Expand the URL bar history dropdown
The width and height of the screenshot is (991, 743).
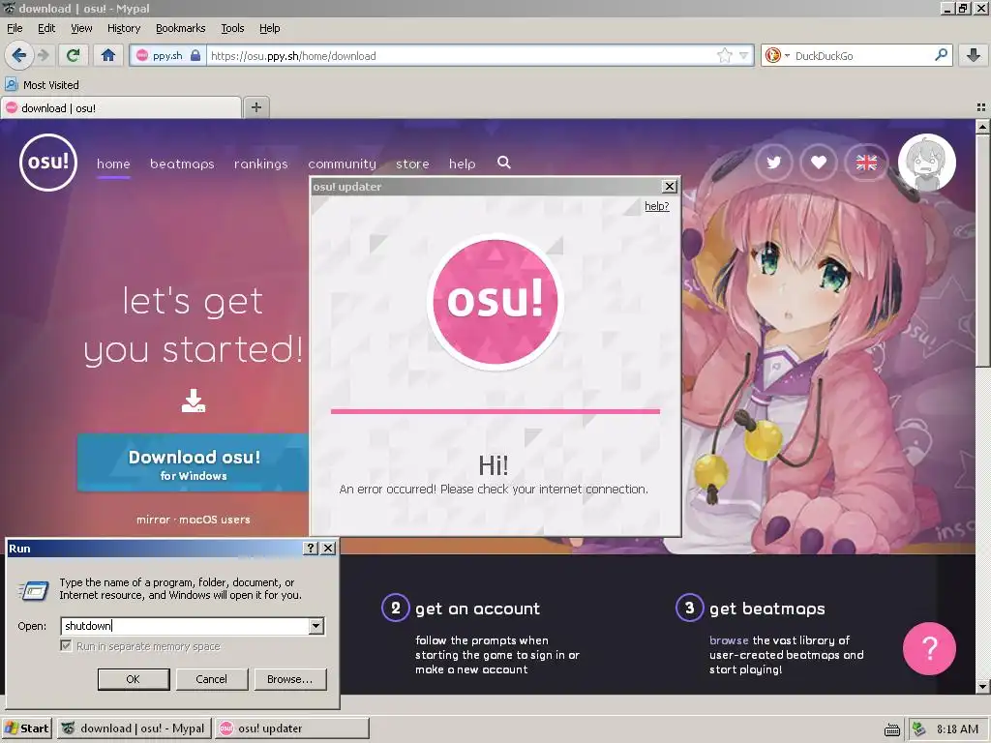[744, 55]
